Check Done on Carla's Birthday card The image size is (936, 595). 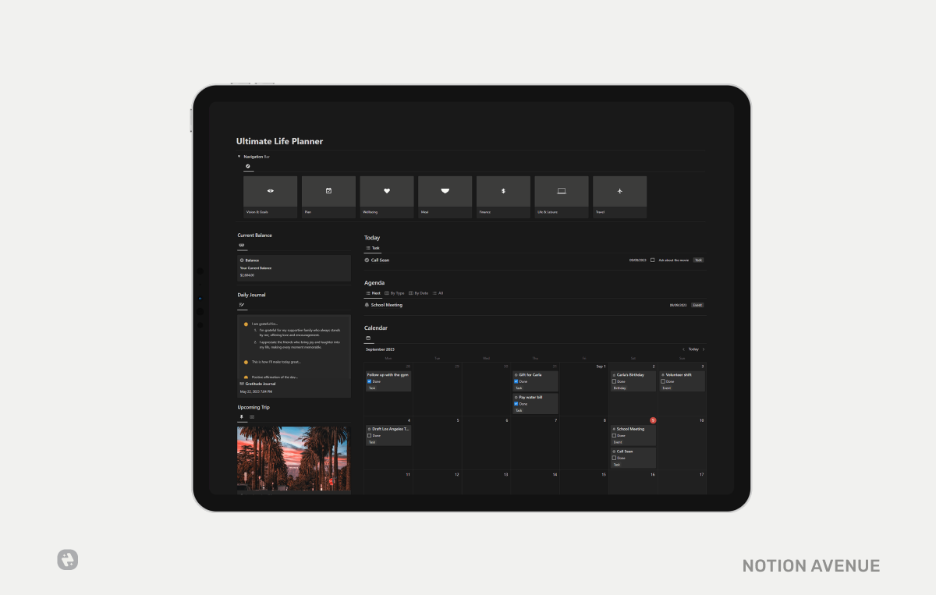coord(615,381)
